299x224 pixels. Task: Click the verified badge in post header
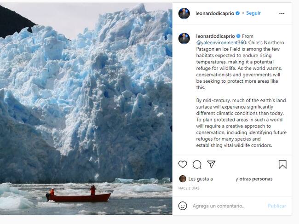tap(237, 13)
